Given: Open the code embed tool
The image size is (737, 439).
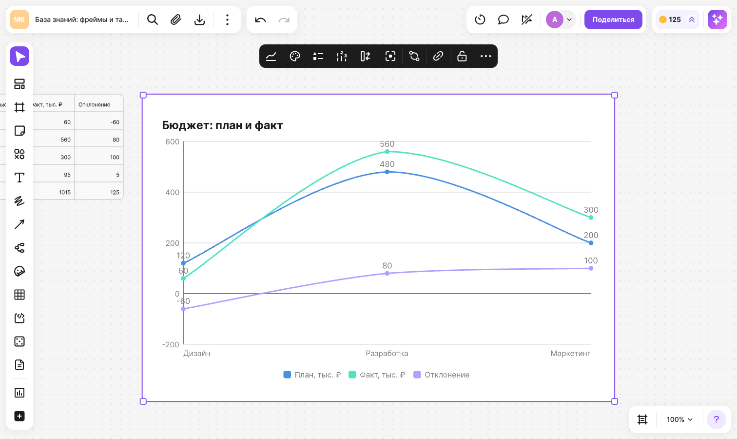Looking at the screenshot, I should coord(19,318).
